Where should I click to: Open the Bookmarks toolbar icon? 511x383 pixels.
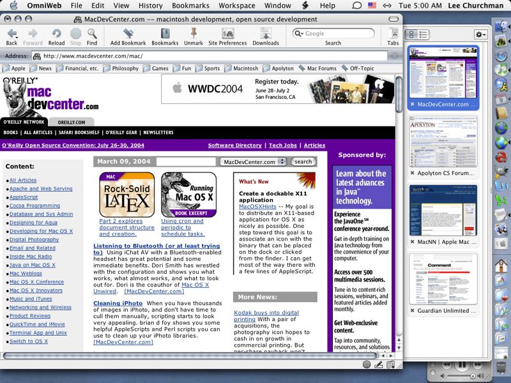point(165,34)
